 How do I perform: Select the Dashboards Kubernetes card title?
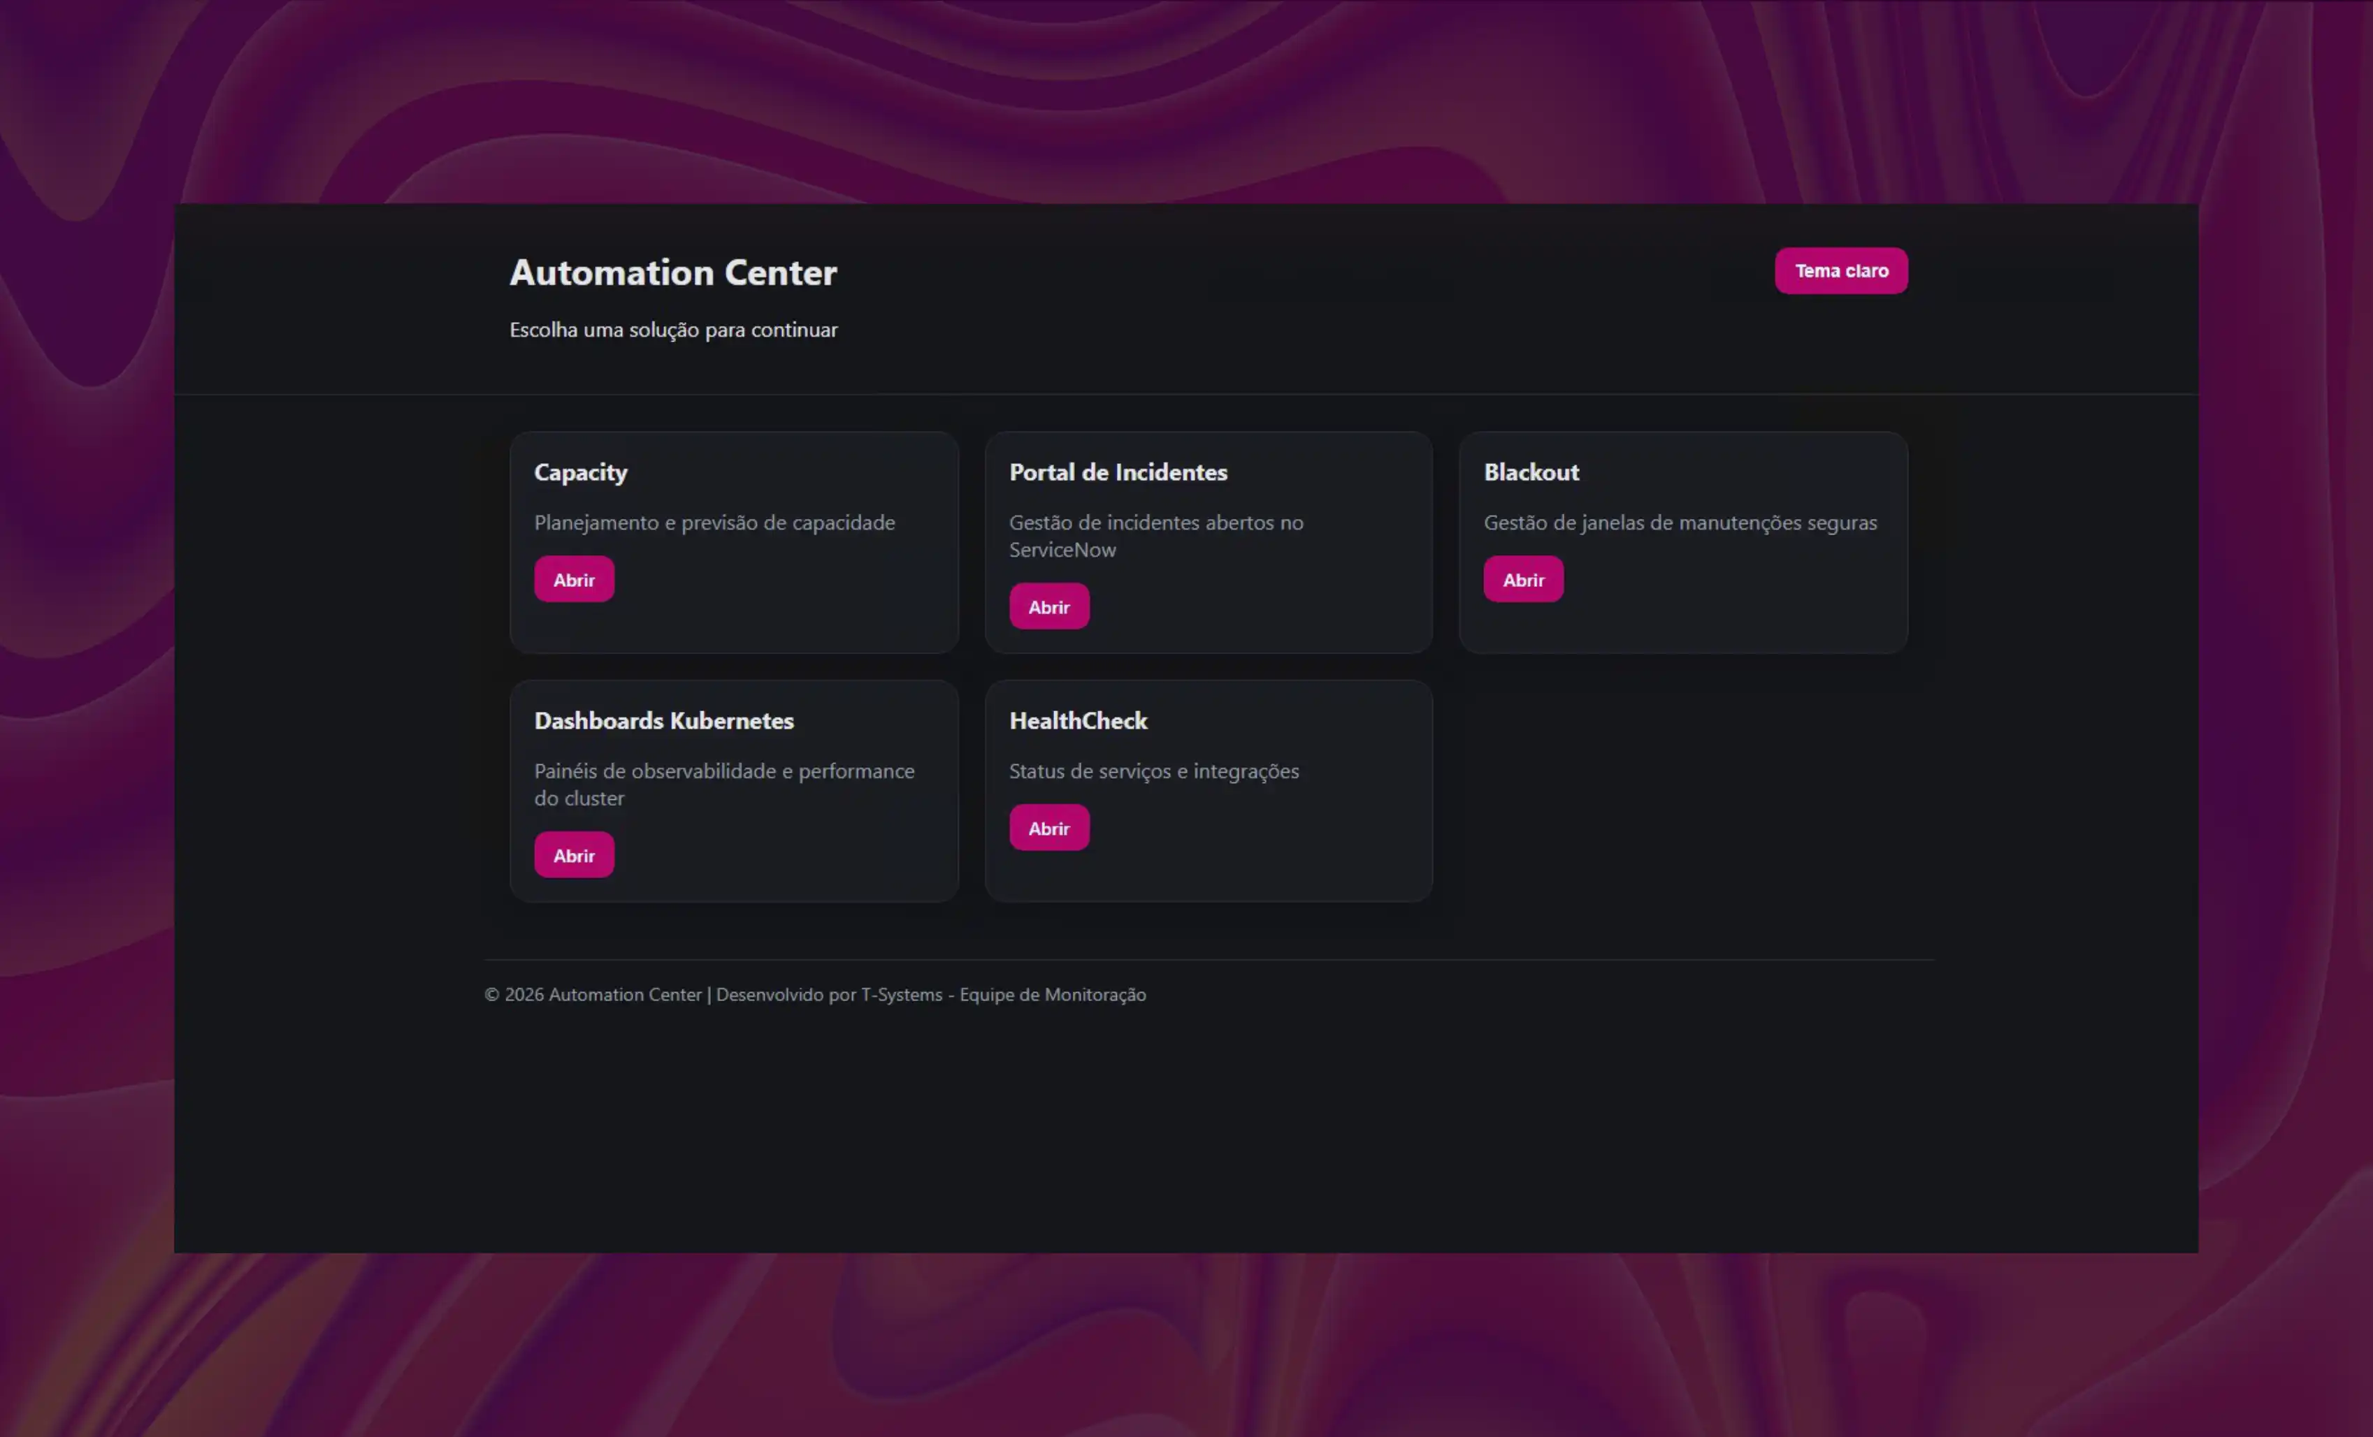(x=663, y=720)
